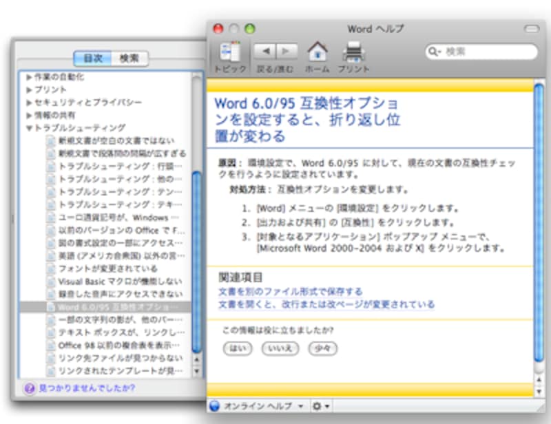Screen dimensions: 551x424
Task: Click the contents list scrollbar thumb
Action: tap(197, 262)
